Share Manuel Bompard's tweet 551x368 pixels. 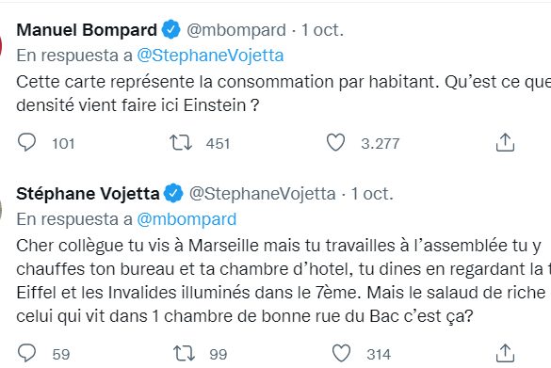click(x=505, y=142)
